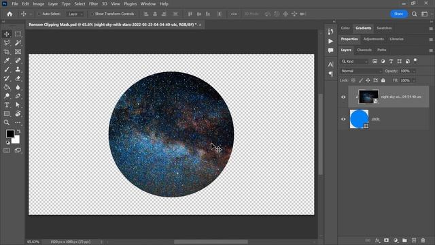Open the workspace switcher dropdown
Screen dimensions: 435x245
pyautogui.click(x=424, y=14)
